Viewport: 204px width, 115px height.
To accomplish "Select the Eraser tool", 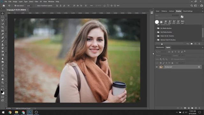I will (3, 51).
